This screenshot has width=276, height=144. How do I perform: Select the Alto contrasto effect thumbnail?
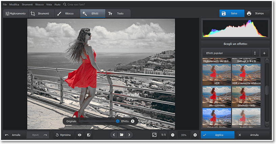217,97
